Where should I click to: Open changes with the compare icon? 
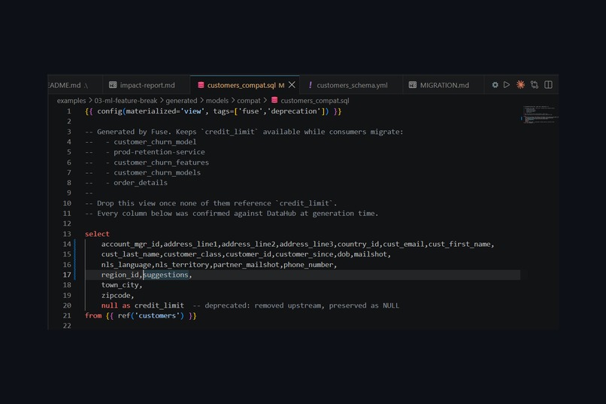[x=535, y=85]
